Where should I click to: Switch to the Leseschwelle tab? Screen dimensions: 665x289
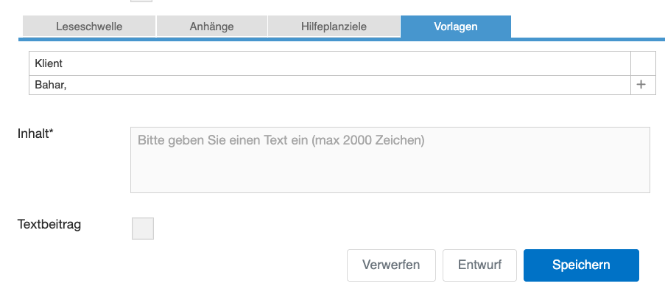pyautogui.click(x=89, y=27)
